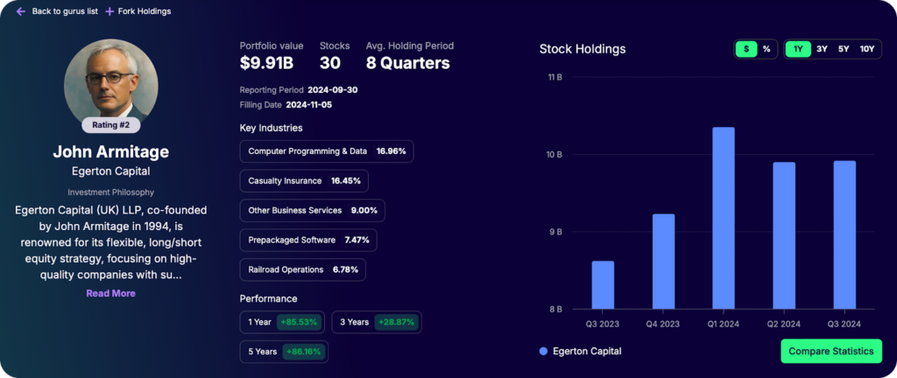Select Other Business Services industry chip
Screen dimensions: 897x378
(313, 211)
